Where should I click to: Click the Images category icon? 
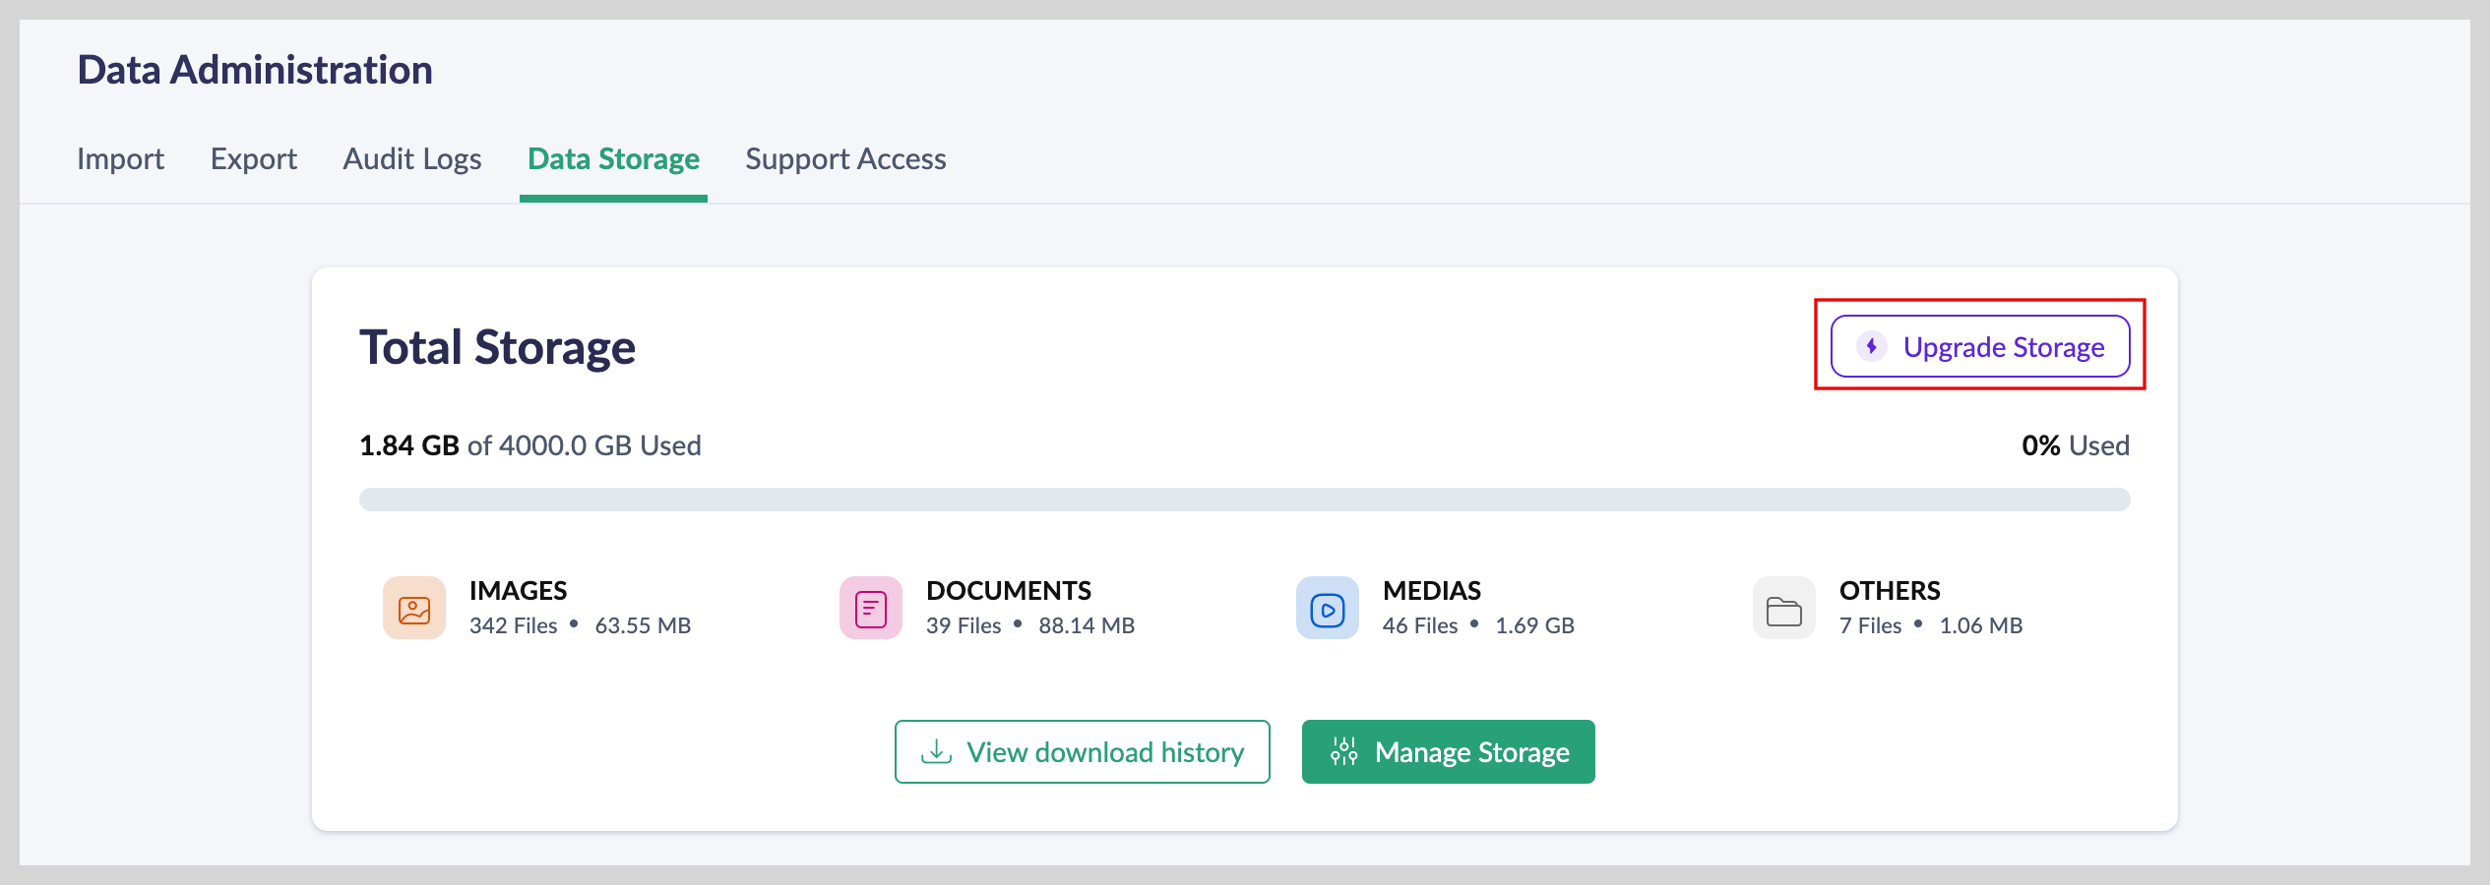click(x=413, y=609)
